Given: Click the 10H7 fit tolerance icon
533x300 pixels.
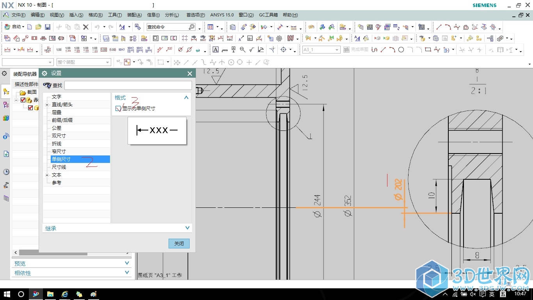Looking at the screenshot, I should tap(121, 50).
